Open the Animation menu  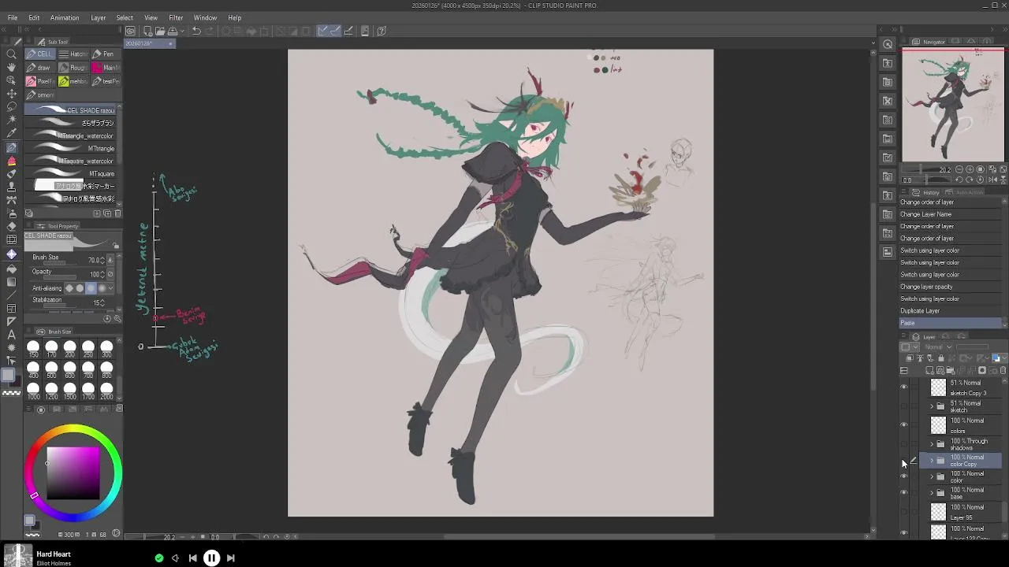pos(65,17)
